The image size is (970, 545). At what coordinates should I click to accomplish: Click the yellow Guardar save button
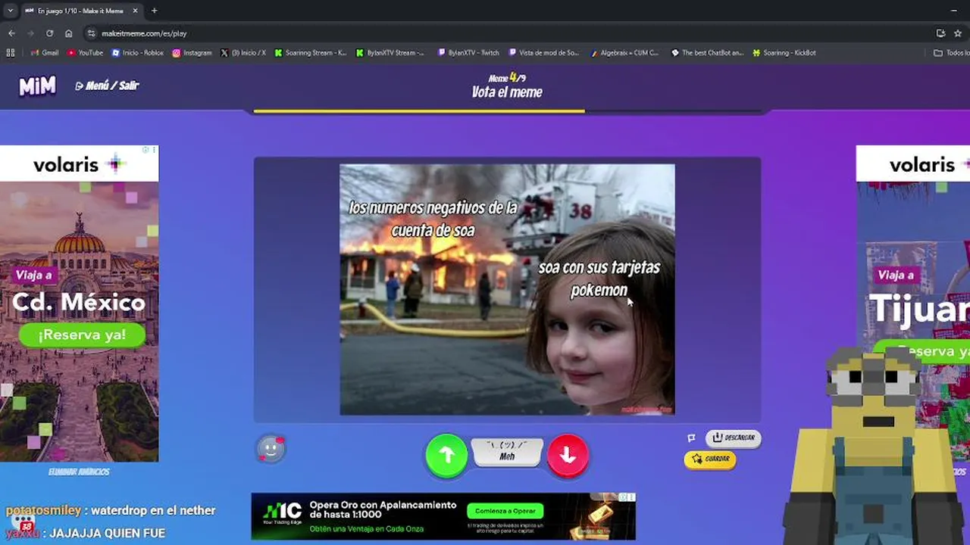[x=710, y=459]
